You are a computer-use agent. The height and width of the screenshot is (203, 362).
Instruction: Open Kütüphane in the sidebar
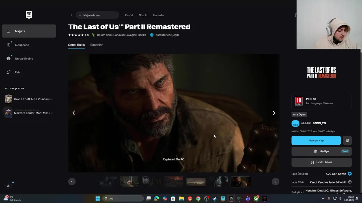pos(29,45)
